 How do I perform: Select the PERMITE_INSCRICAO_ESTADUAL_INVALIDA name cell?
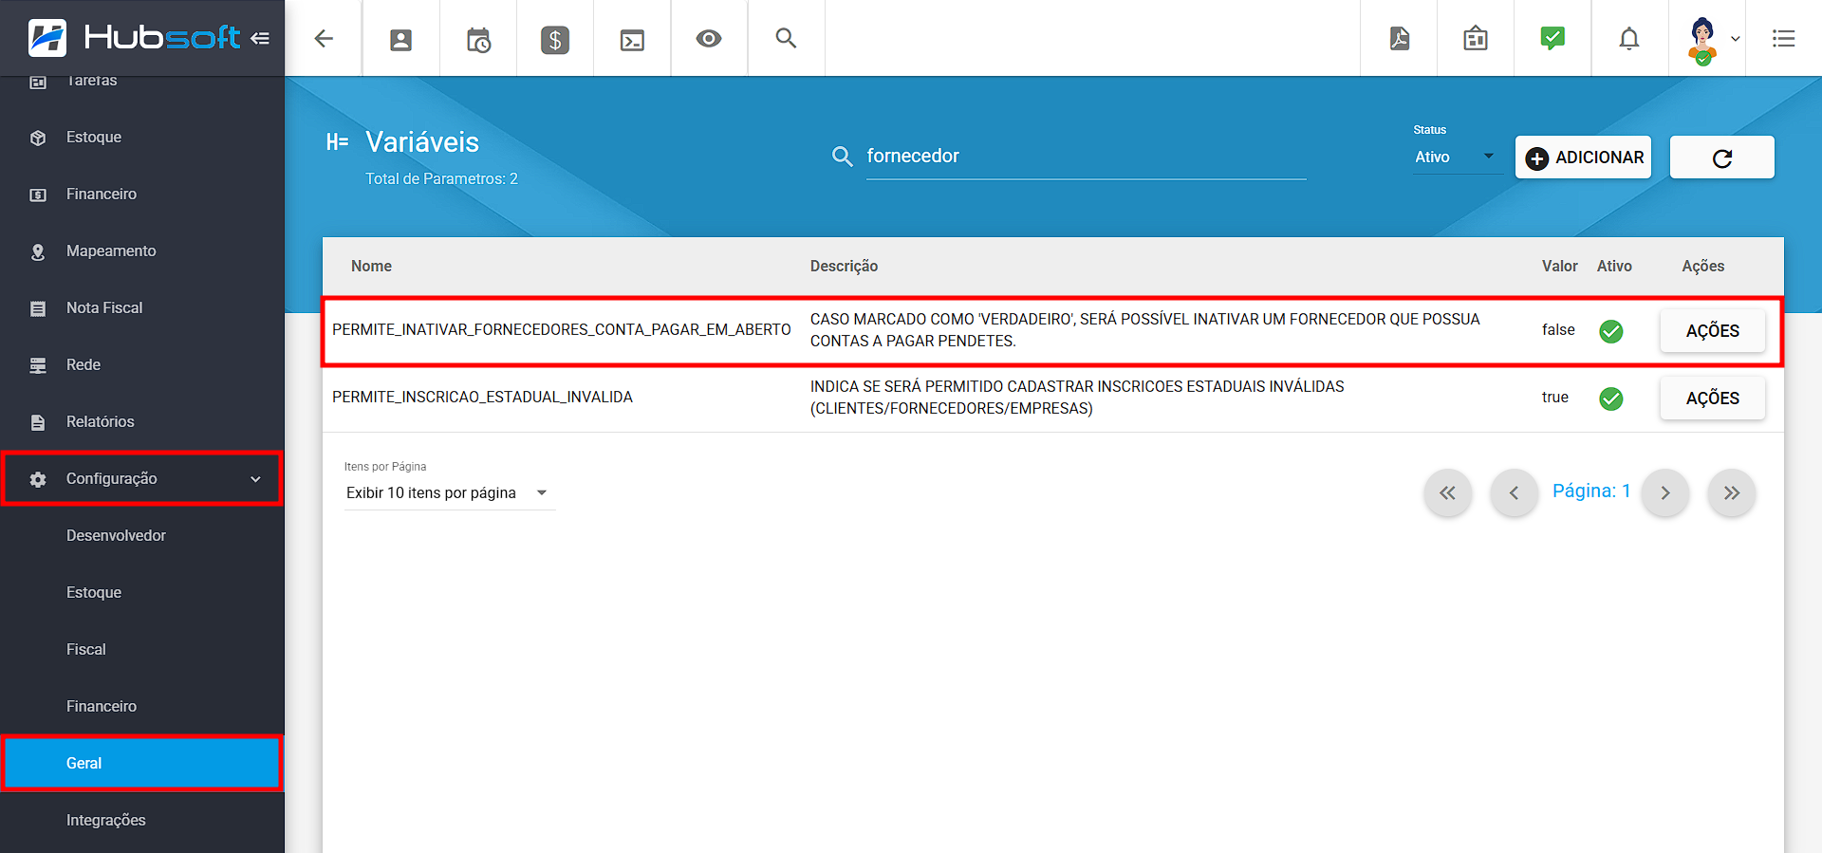[x=482, y=398]
